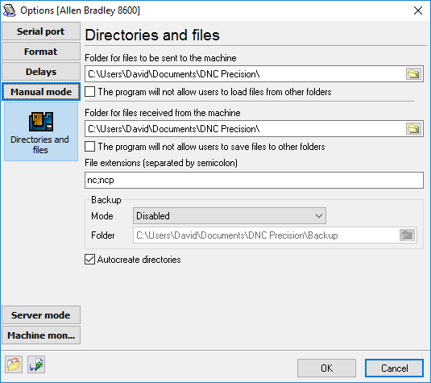Click the Cancel button
Image resolution: width=431 pixels, height=383 pixels.
point(394,368)
